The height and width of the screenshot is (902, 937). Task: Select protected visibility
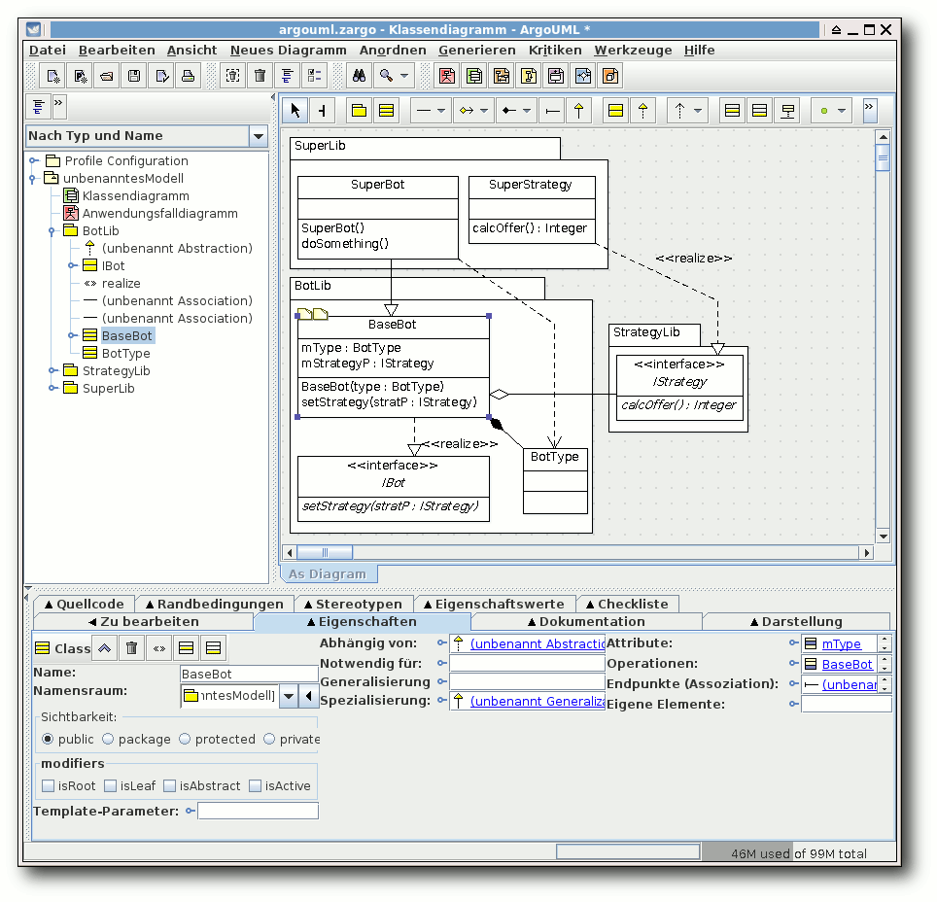(x=185, y=740)
